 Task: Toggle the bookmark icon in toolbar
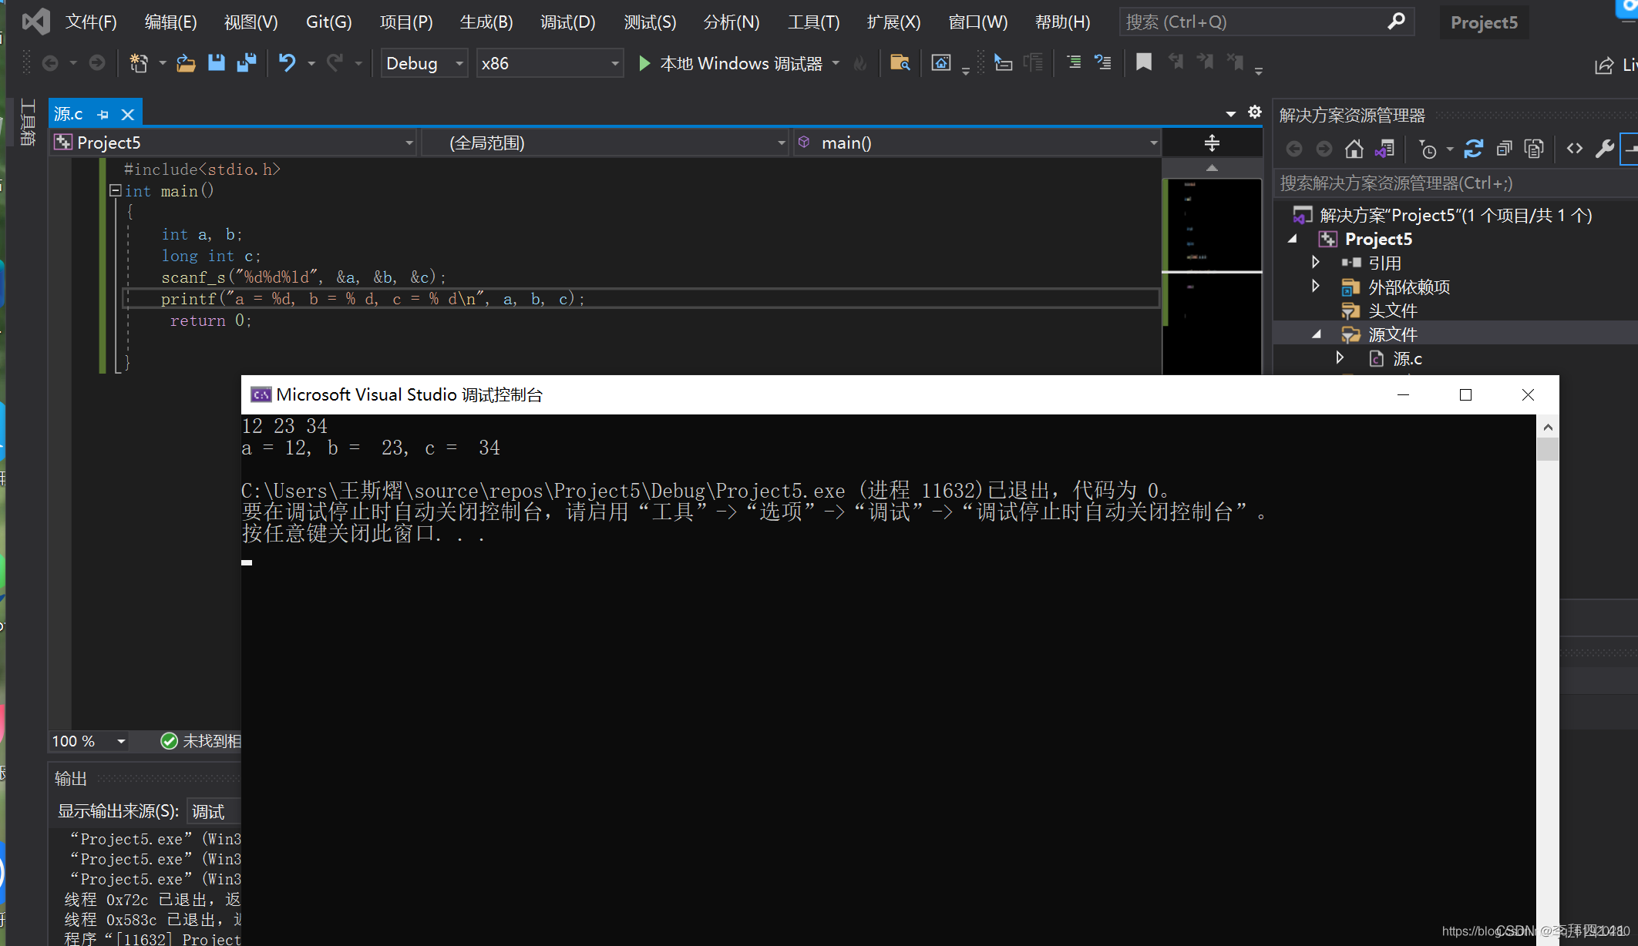(x=1144, y=63)
